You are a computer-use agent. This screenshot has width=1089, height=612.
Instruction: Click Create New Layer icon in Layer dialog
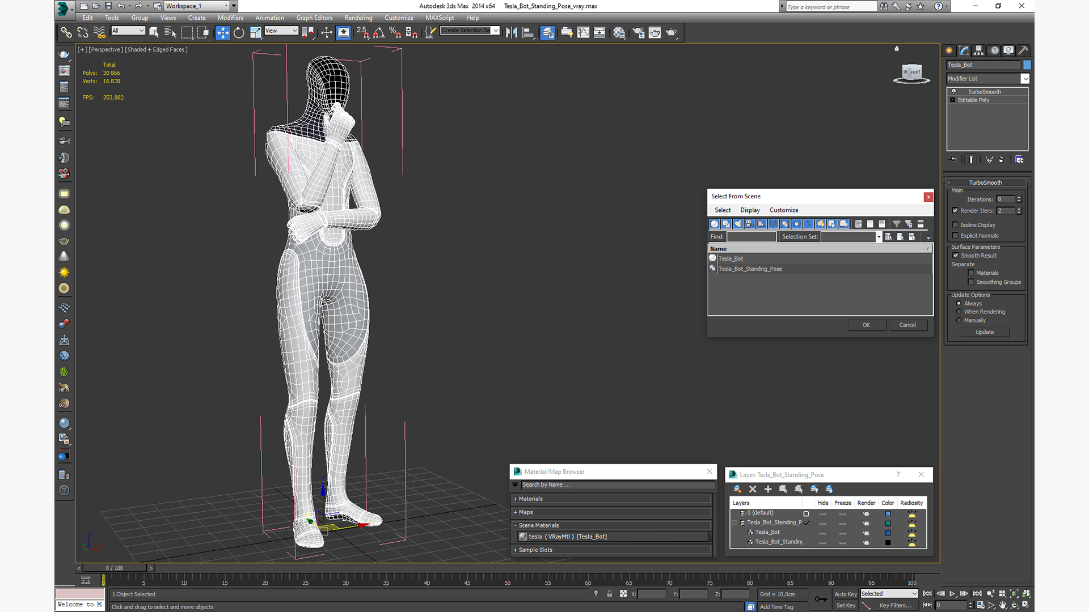click(x=737, y=489)
